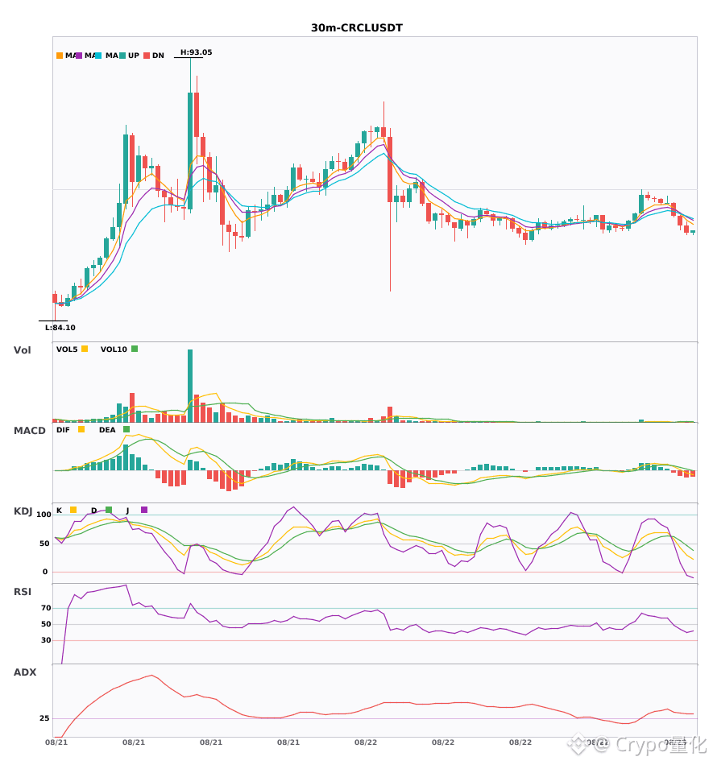The width and height of the screenshot is (713, 765).
Task: Click the 30m-CRCLUSDT chart title
Action: [x=357, y=28]
